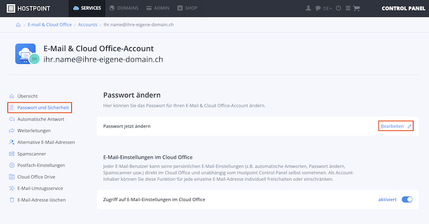This screenshot has width=429, height=224.
Task: Switch to the Domains tab
Action: tap(124, 8)
